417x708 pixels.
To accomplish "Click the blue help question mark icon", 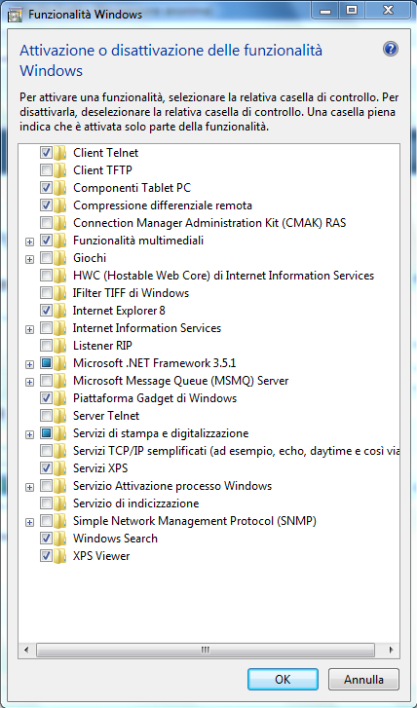I will click(391, 50).
